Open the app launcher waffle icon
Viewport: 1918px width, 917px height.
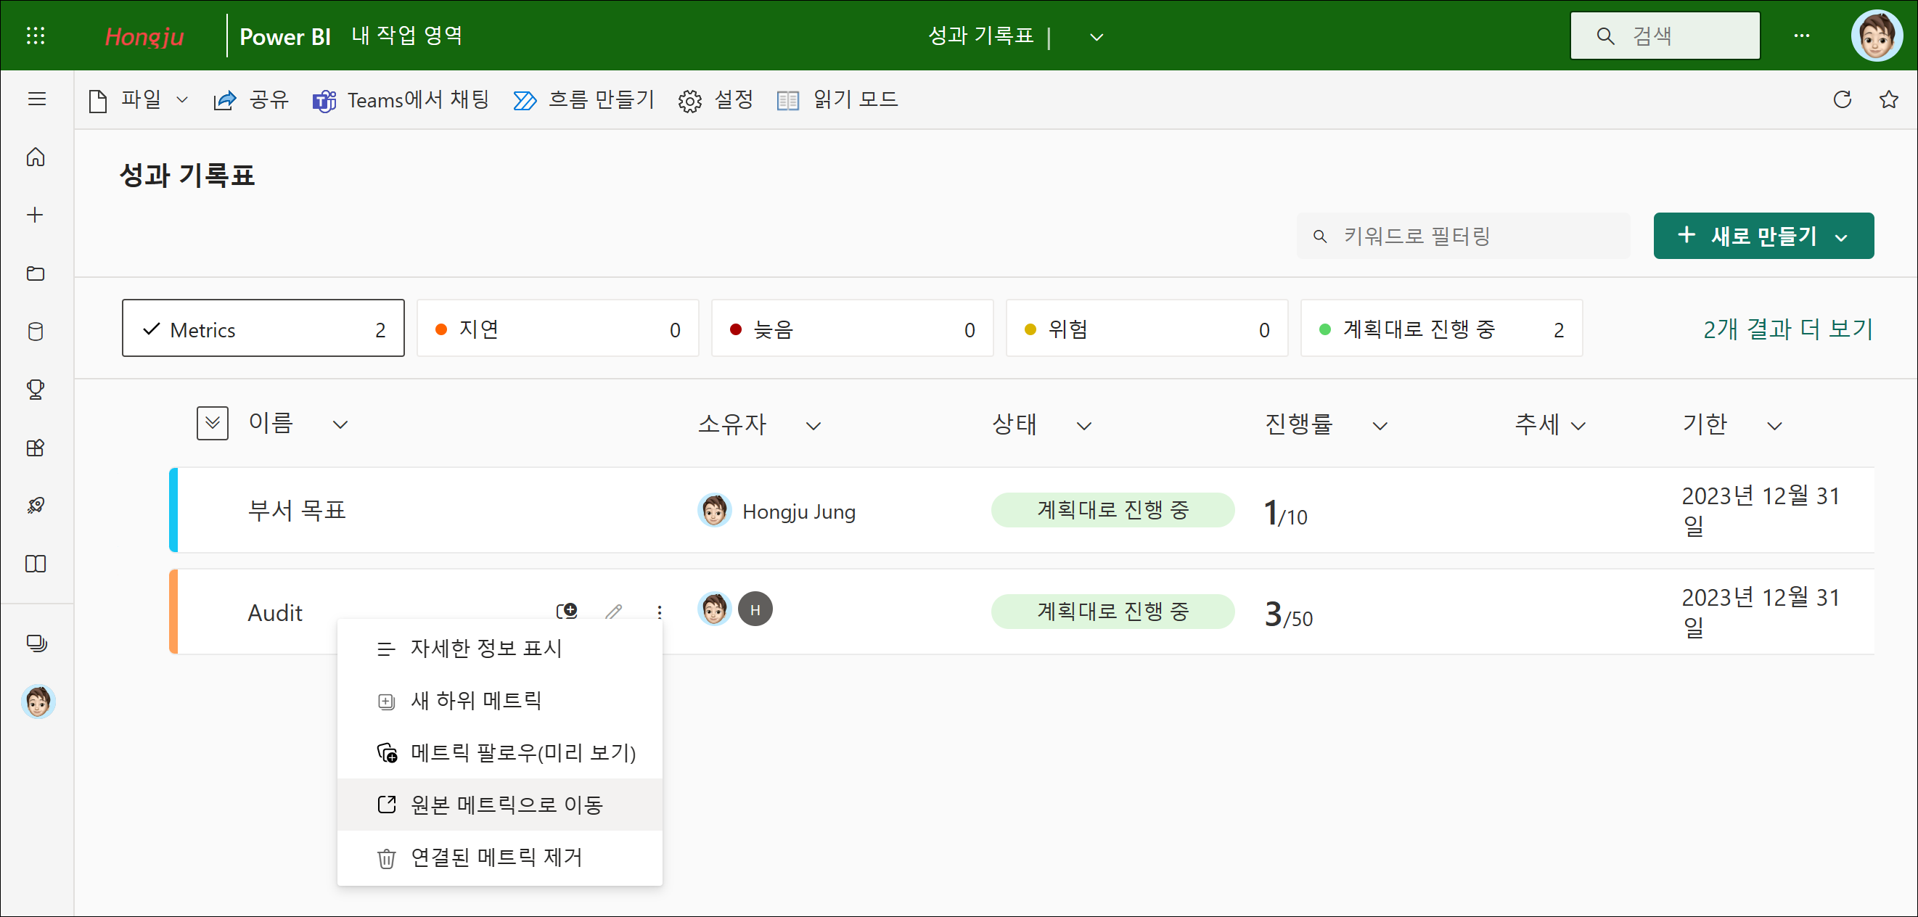coord(35,36)
